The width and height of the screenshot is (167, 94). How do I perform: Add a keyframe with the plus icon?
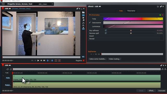tap(91, 54)
